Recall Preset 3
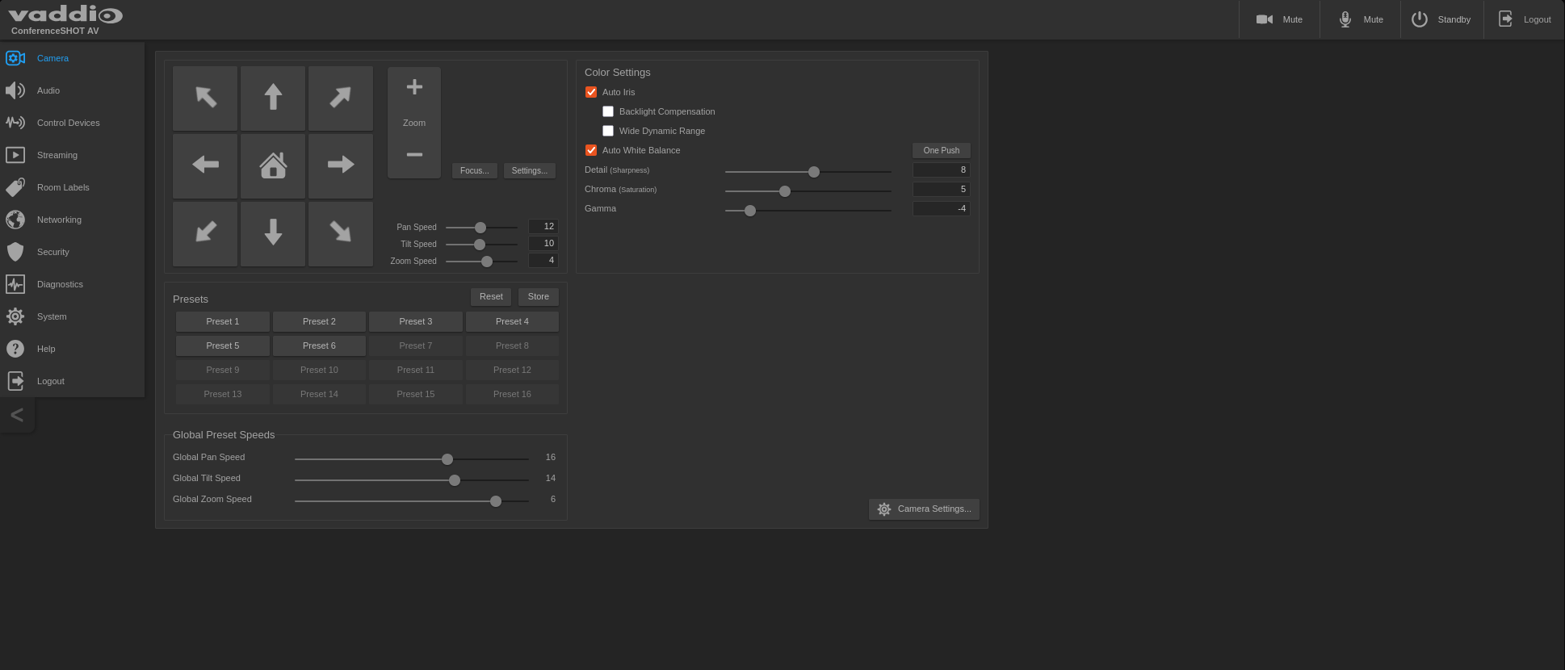 (x=416, y=321)
